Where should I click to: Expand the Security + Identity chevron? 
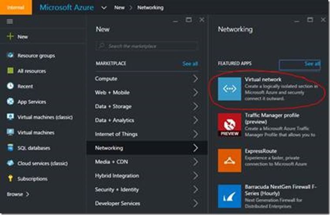click(x=195, y=190)
